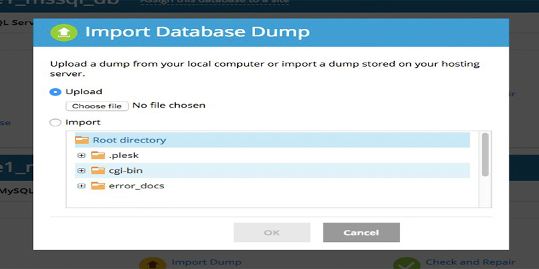
Task: Select Root directory in the file tree
Action: pyautogui.click(x=129, y=140)
